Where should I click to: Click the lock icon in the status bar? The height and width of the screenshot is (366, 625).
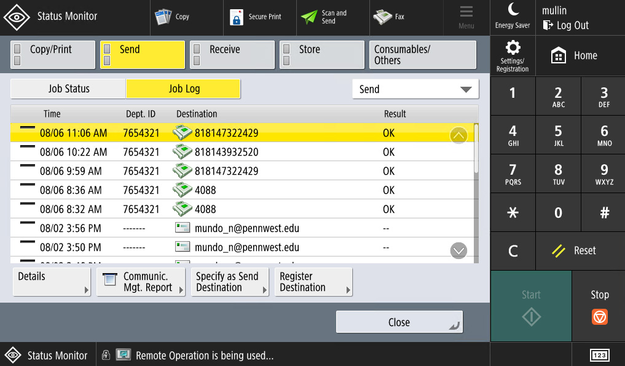point(106,355)
